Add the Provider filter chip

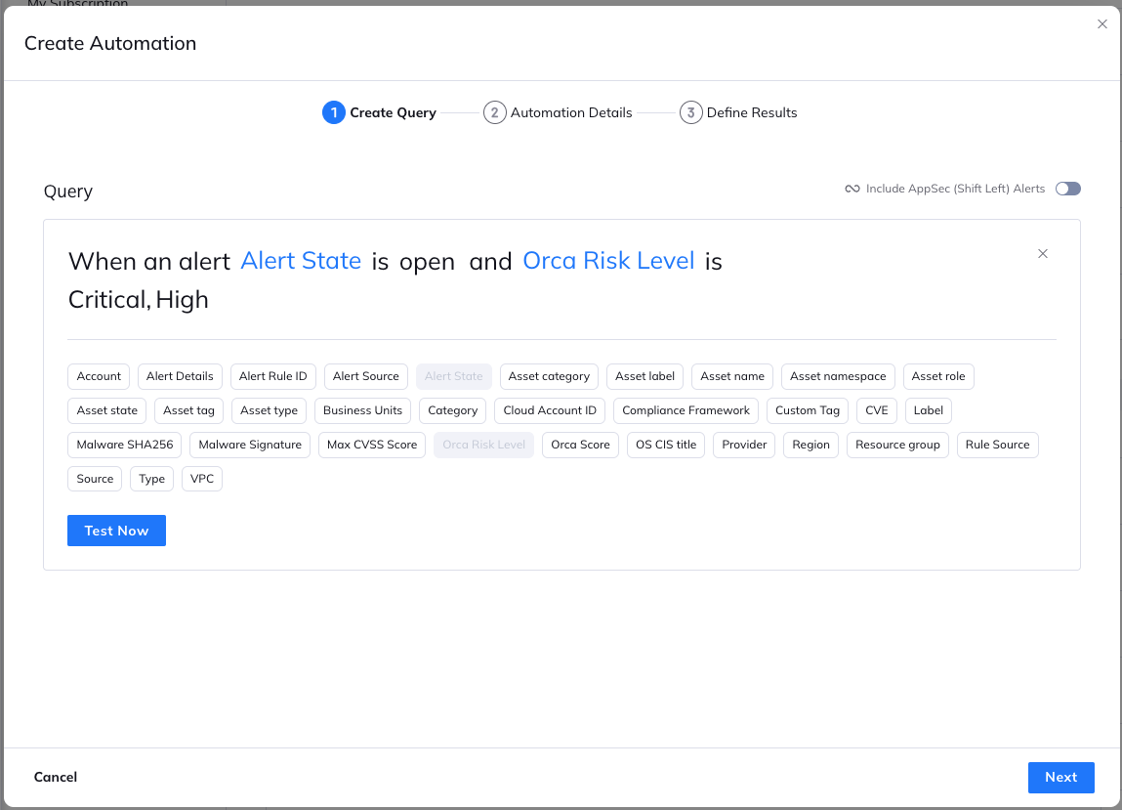point(744,445)
